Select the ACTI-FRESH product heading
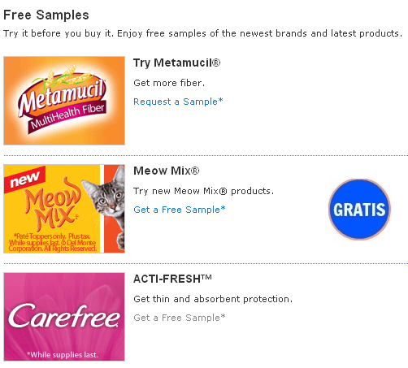Viewport: 408px width, 368px height. tap(172, 279)
